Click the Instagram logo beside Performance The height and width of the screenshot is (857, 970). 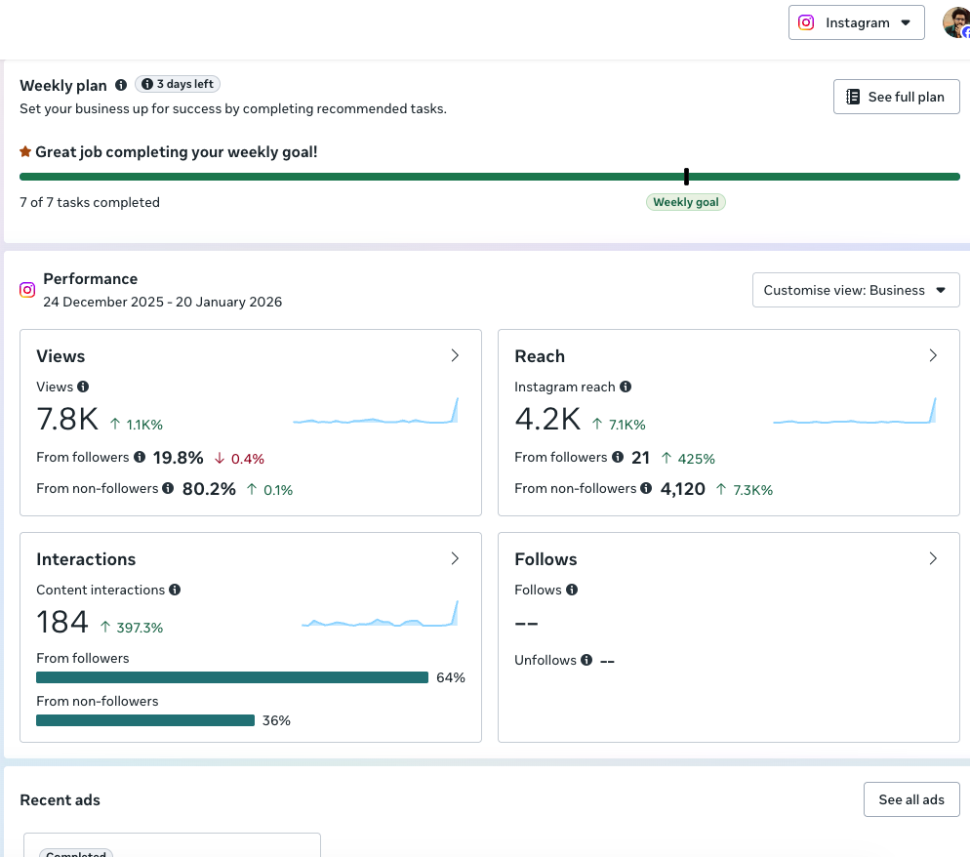click(x=27, y=290)
